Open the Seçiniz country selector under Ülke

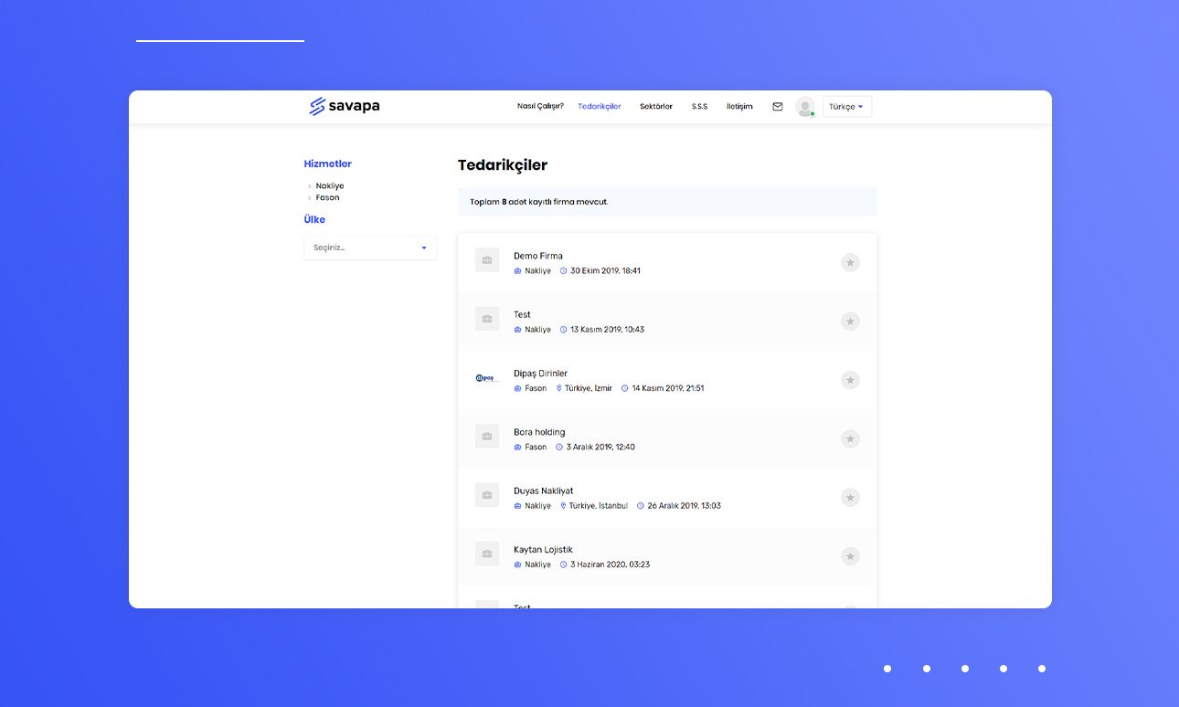[369, 247]
